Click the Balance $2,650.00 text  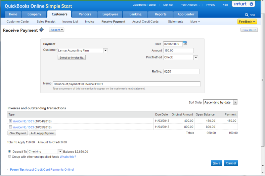76,152
